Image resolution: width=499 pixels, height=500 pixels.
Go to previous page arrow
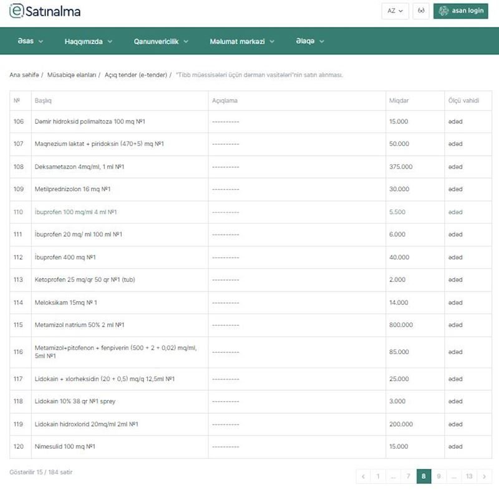point(363,476)
